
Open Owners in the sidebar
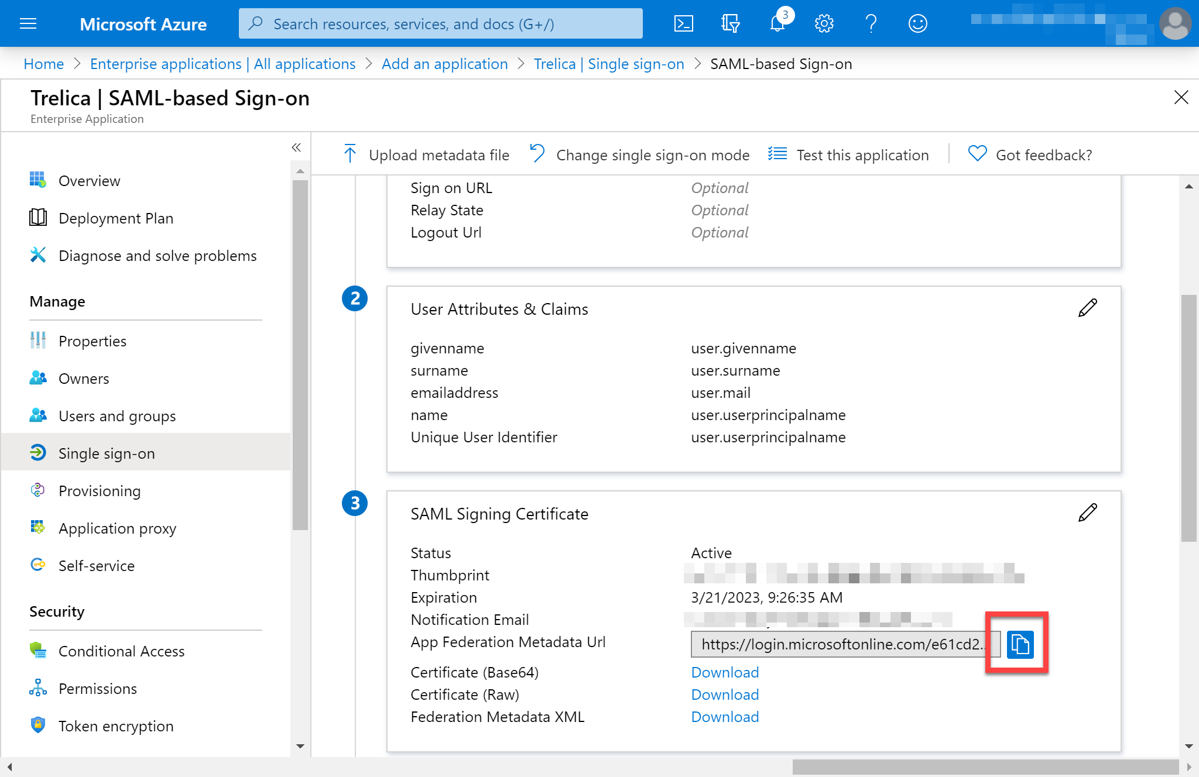point(84,379)
